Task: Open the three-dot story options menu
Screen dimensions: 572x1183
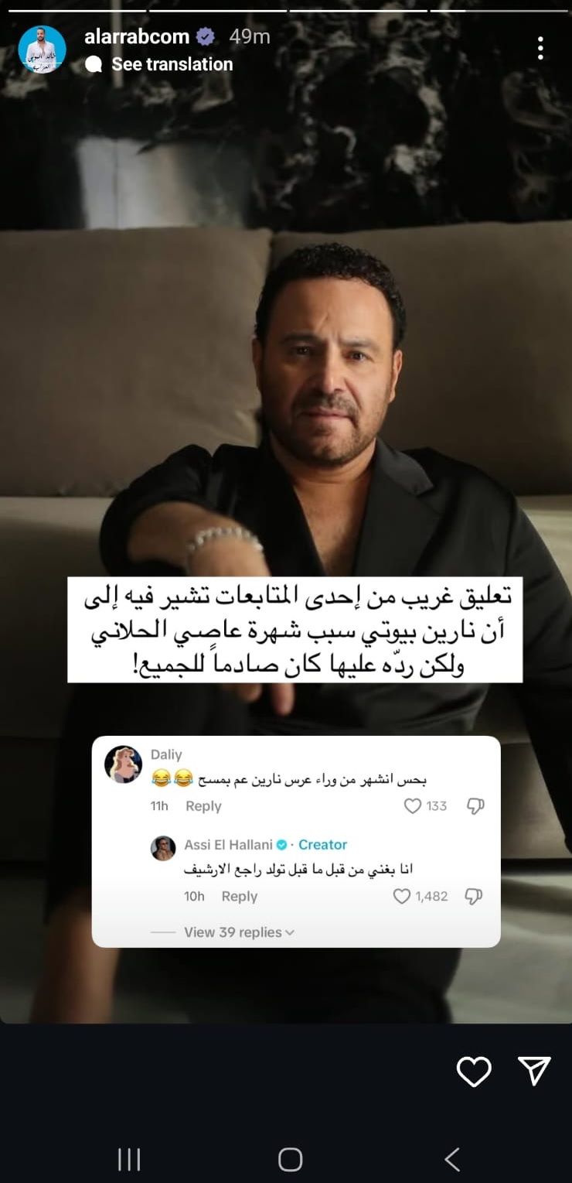Action: tap(540, 48)
